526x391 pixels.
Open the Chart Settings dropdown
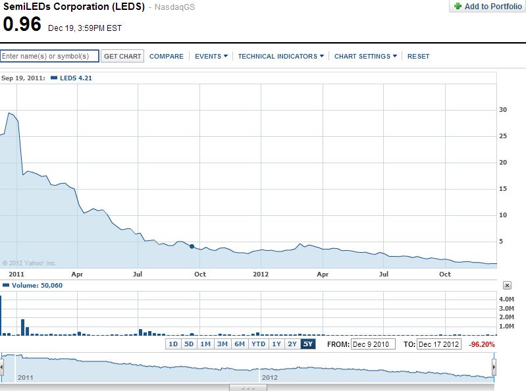(x=365, y=57)
